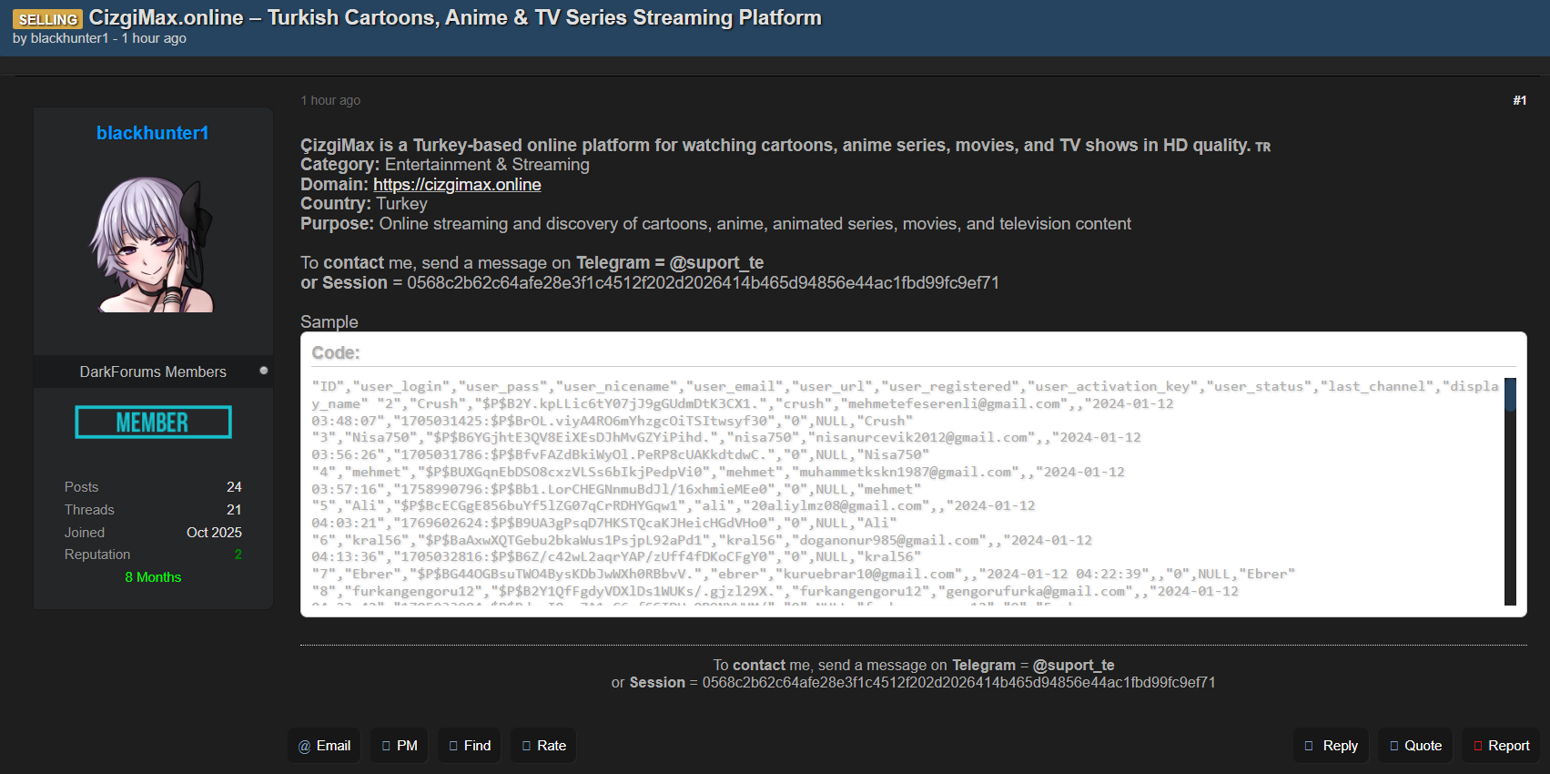The image size is (1550, 774).
Task: Click the Find button
Action: click(x=470, y=746)
